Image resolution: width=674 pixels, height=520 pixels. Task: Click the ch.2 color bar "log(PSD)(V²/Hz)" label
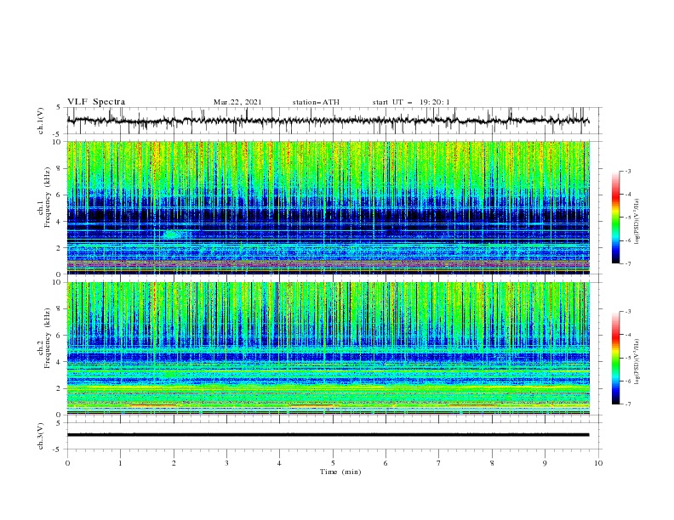pyautogui.click(x=637, y=362)
